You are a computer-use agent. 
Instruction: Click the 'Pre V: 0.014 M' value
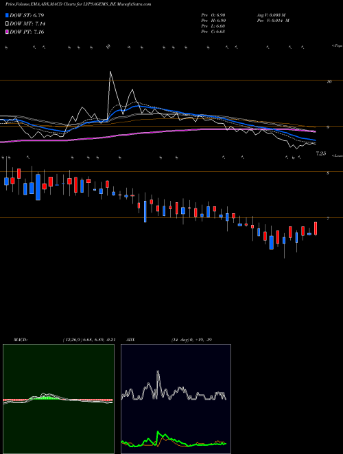click(x=272, y=21)
